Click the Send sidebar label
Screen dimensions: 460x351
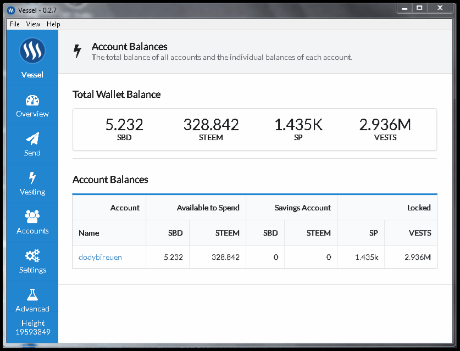(32, 153)
